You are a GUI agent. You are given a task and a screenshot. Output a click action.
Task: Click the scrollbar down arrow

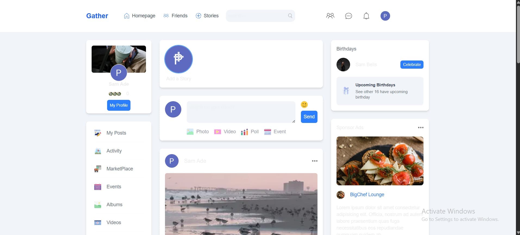[x=518, y=233]
